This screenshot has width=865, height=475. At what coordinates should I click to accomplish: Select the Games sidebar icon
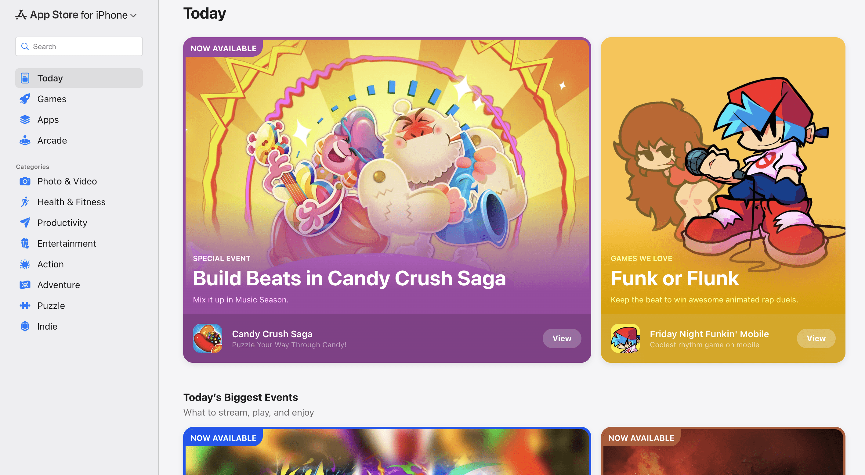coord(25,98)
